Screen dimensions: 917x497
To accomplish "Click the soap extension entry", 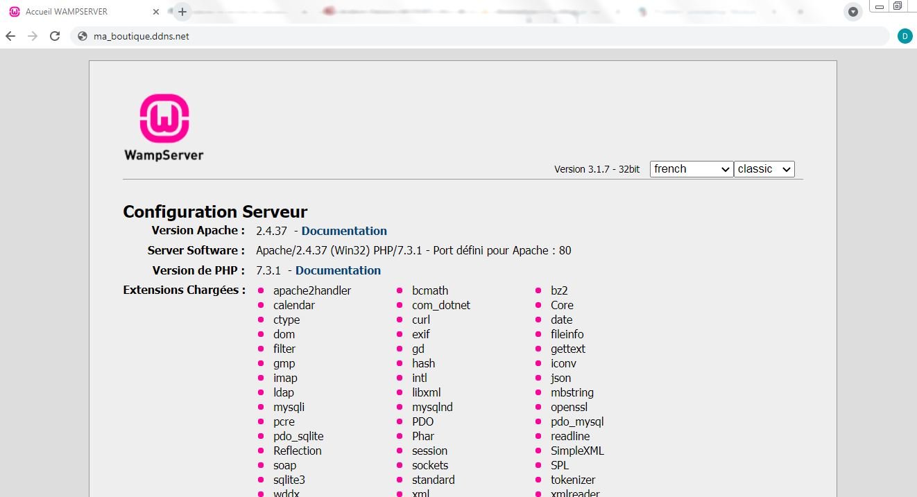I will (x=284, y=465).
